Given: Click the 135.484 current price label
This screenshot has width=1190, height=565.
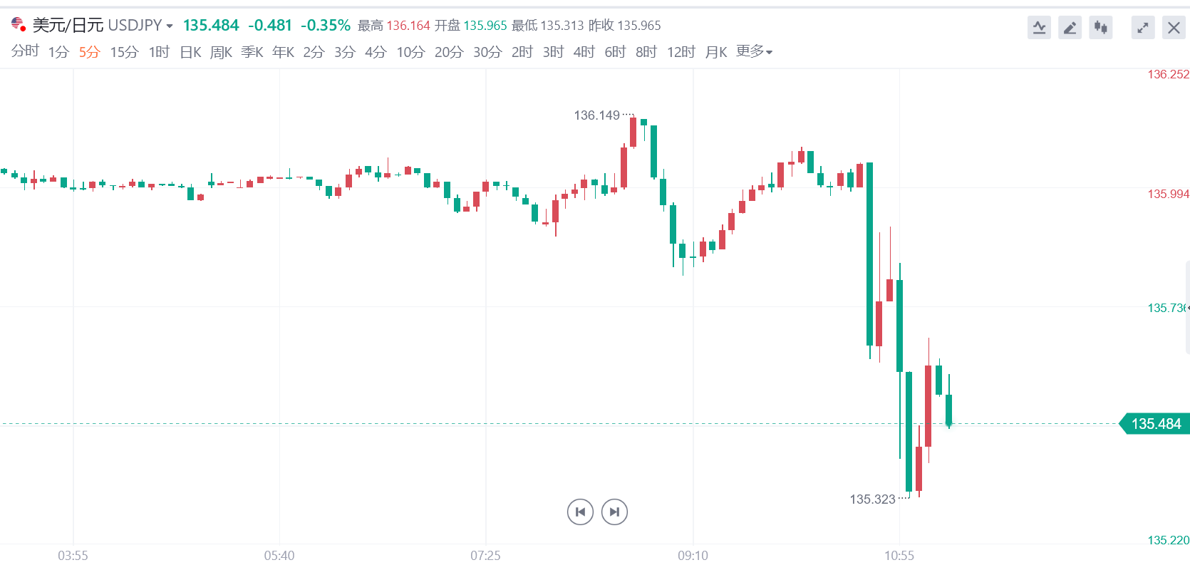Looking at the screenshot, I should tap(1155, 424).
